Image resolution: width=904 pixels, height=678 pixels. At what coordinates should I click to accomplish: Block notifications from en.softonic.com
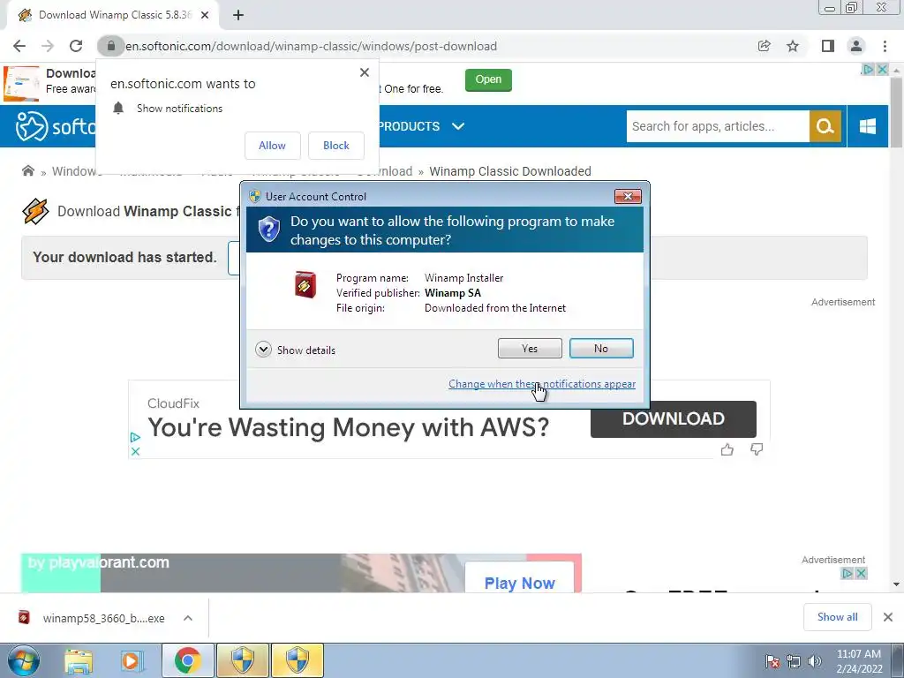coord(336,146)
